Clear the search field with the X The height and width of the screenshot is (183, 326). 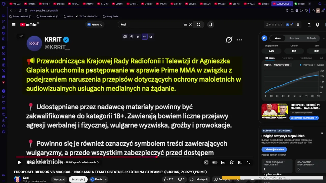click(190, 25)
